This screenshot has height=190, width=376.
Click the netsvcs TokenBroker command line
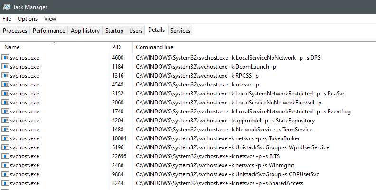(218, 138)
